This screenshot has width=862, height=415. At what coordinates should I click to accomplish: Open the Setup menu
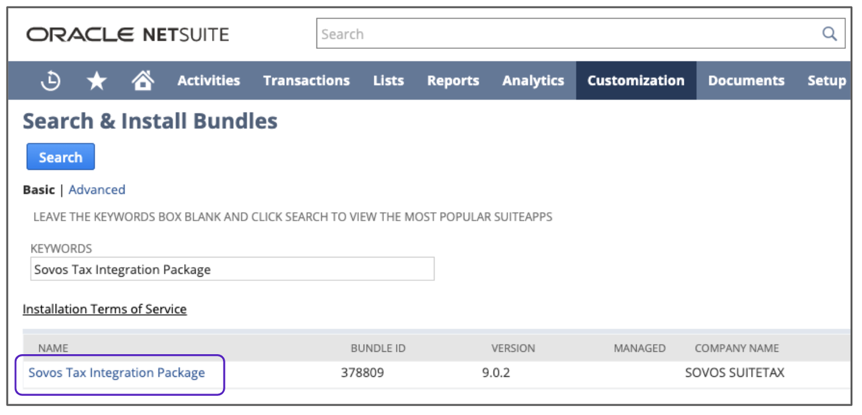tap(826, 81)
